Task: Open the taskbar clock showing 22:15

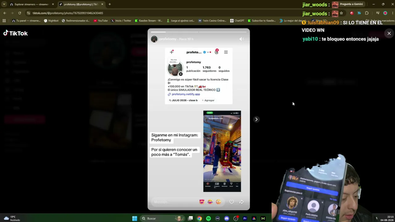Action: [x=387, y=218]
